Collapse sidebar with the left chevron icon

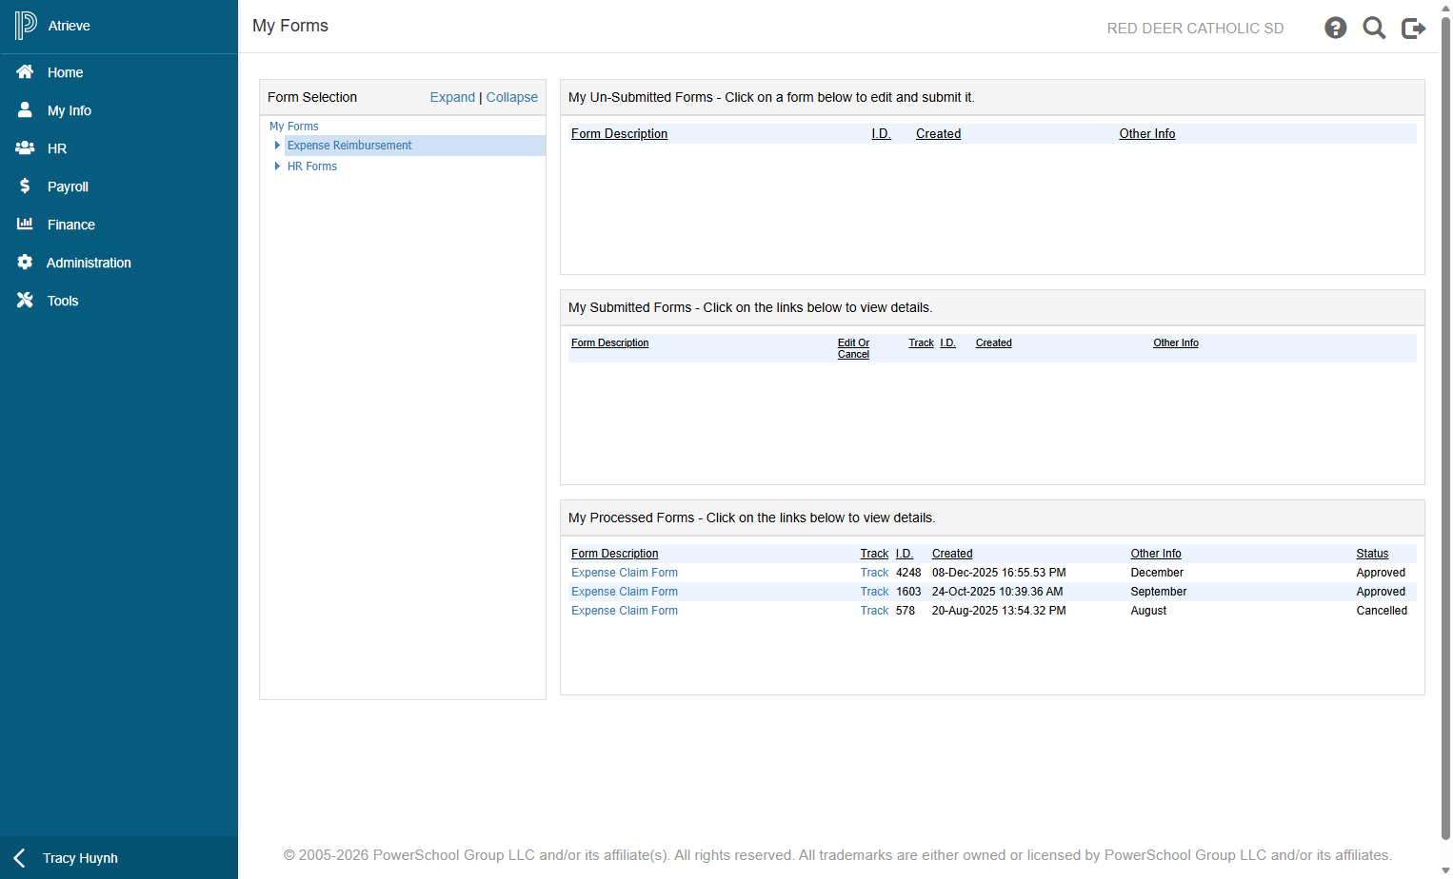coord(19,857)
